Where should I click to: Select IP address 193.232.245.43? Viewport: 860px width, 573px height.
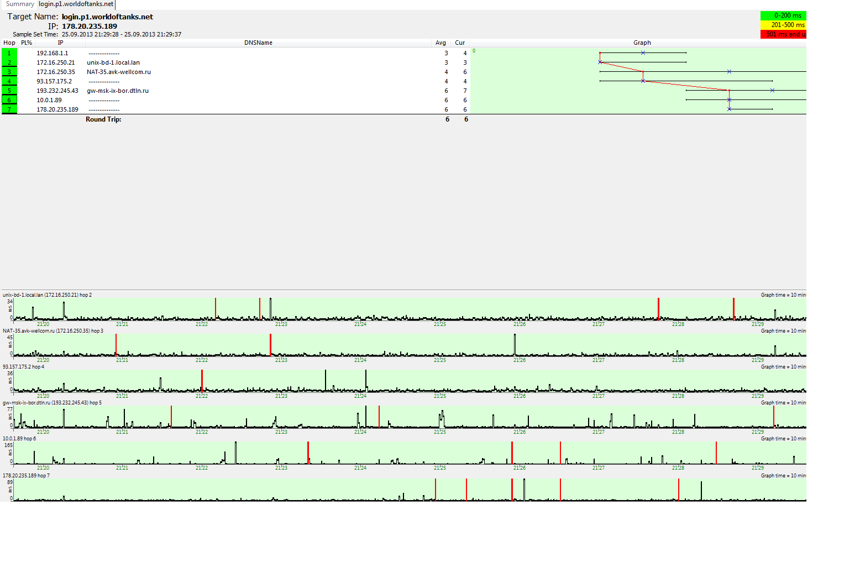coord(57,91)
